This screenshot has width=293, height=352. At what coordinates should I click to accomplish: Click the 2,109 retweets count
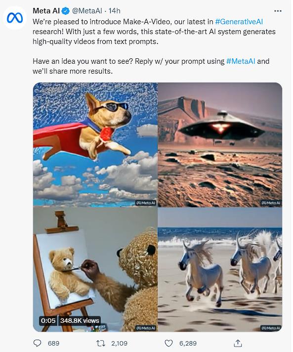pyautogui.click(x=120, y=343)
